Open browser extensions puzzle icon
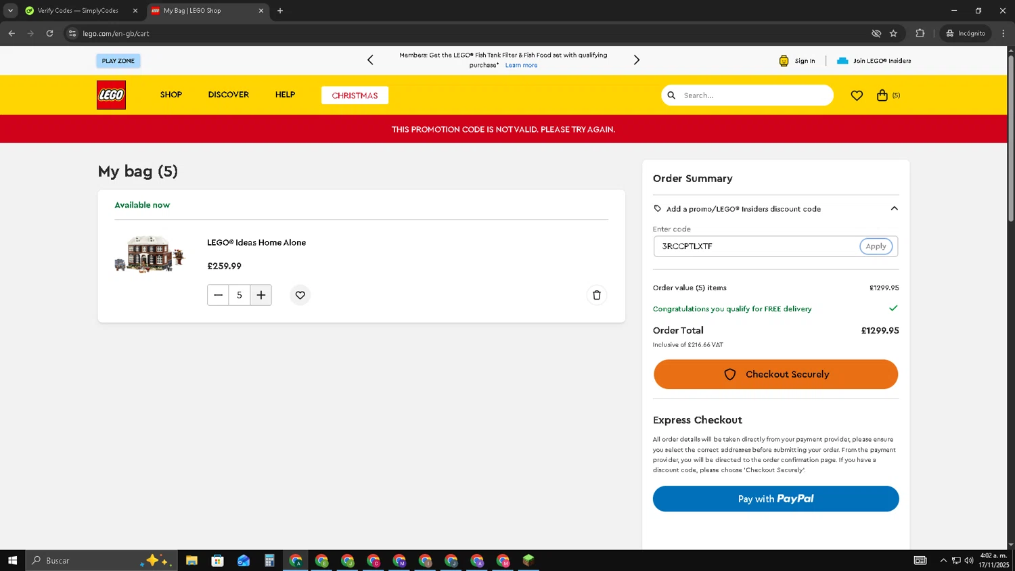1015x571 pixels. coord(920,33)
